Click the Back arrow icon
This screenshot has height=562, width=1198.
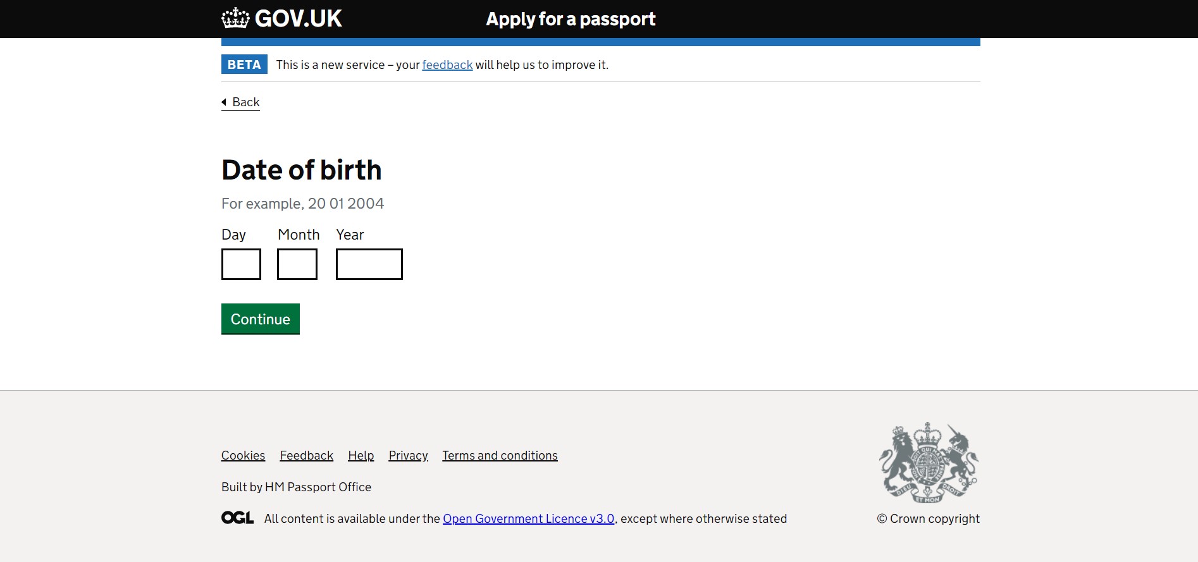(x=224, y=102)
